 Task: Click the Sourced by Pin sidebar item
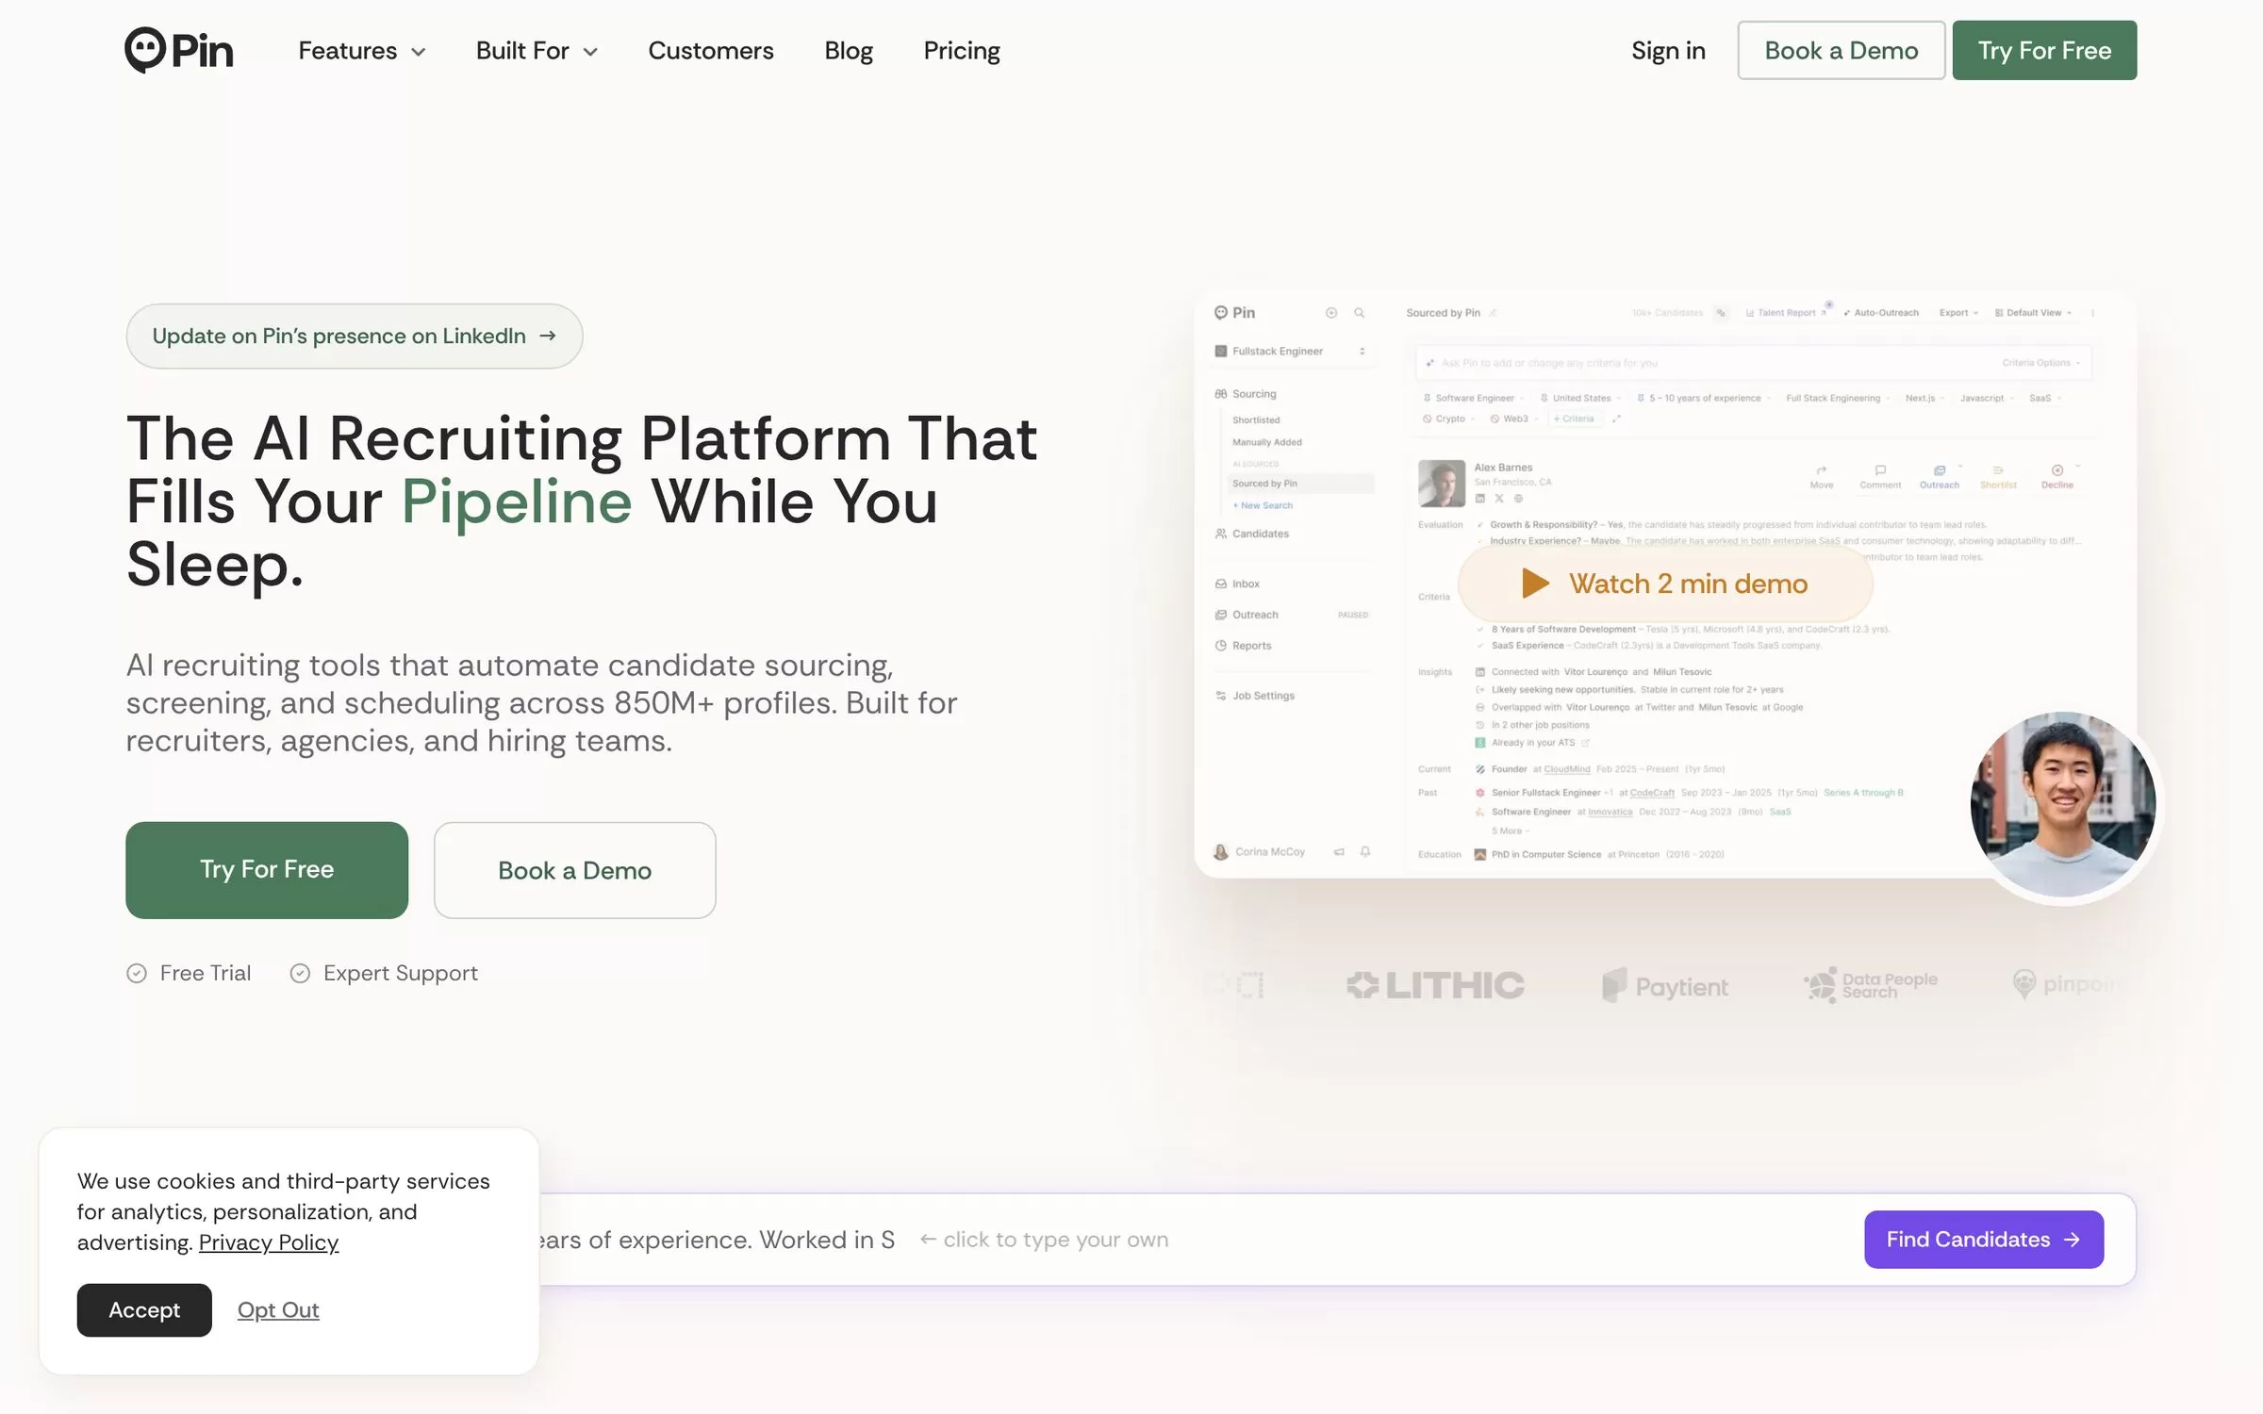coord(1300,484)
